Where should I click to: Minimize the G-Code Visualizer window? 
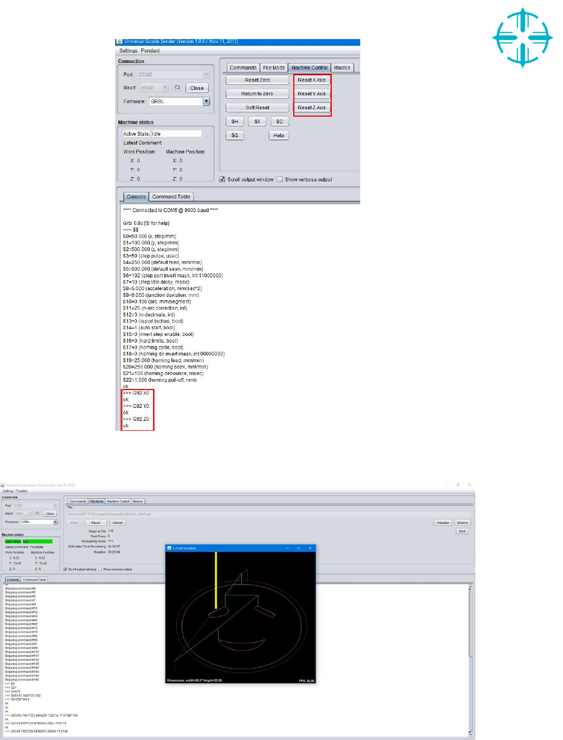tap(288, 548)
